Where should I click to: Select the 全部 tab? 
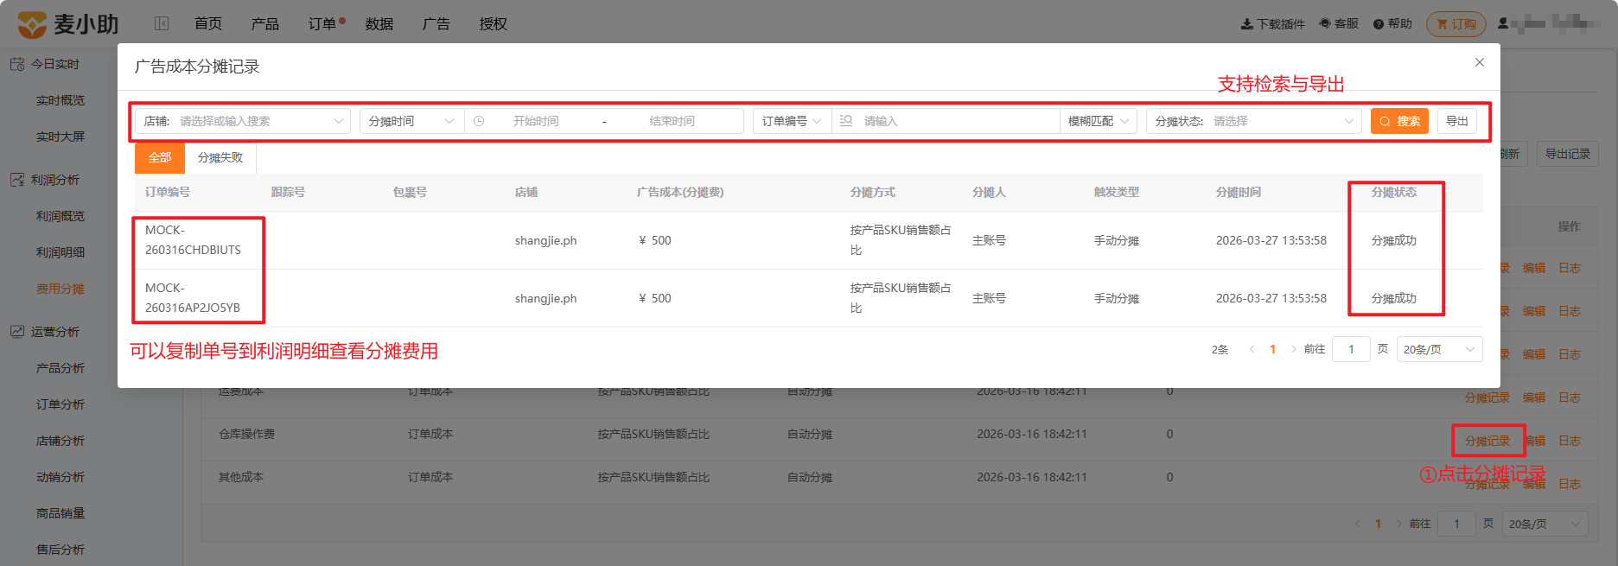(x=160, y=157)
